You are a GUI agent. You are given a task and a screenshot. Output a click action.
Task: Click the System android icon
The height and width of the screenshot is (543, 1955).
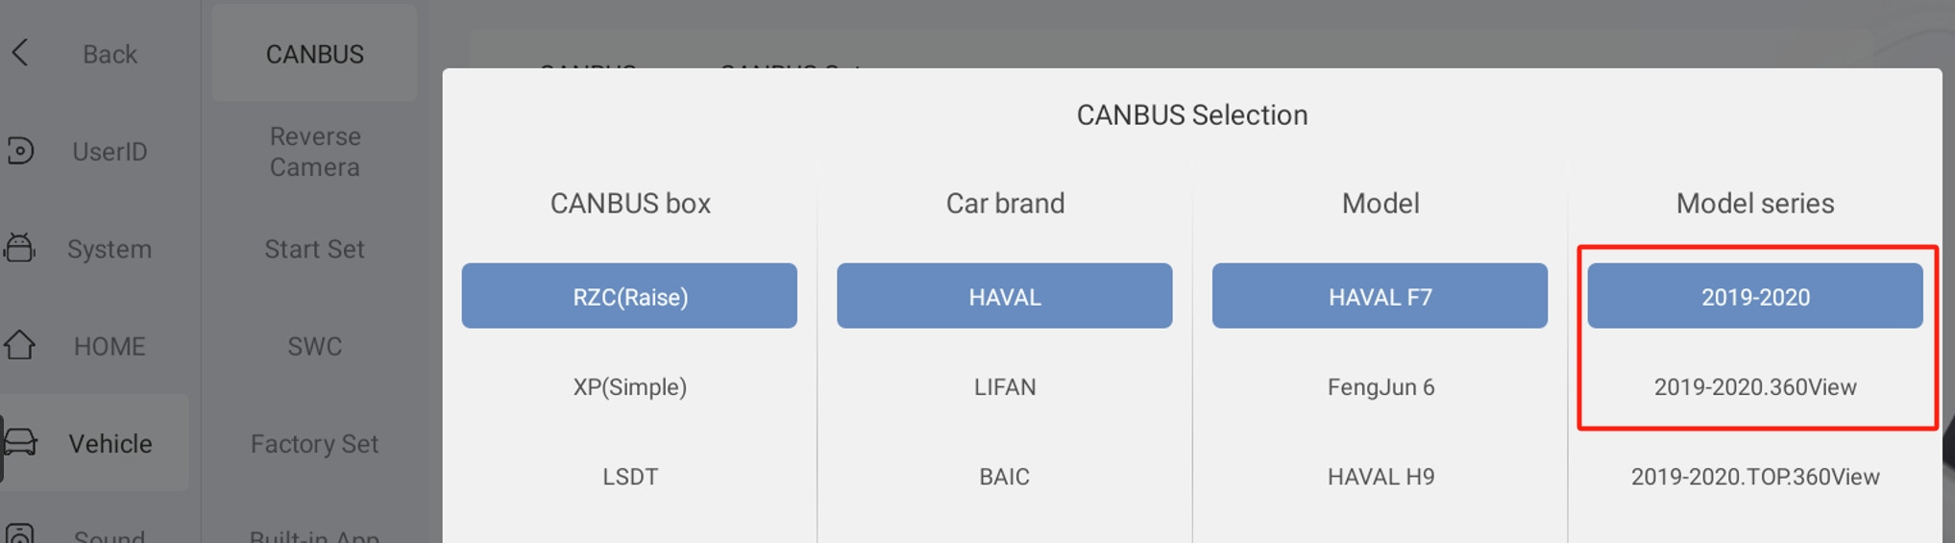(19, 248)
